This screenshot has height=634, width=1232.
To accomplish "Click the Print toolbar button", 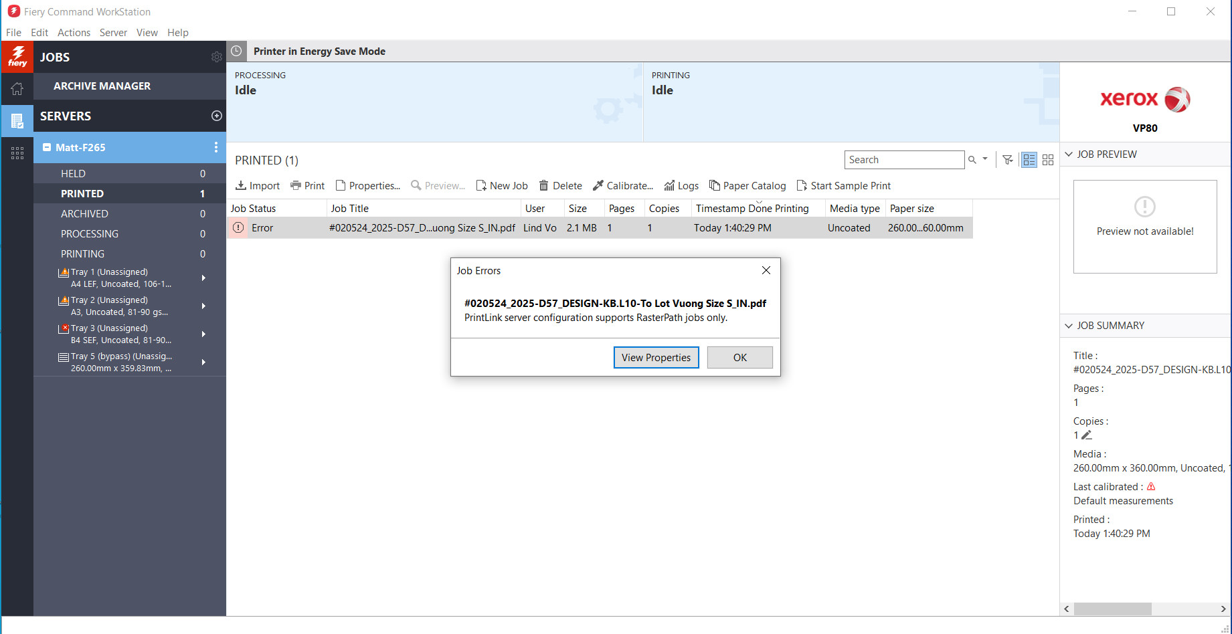I will coord(307,186).
